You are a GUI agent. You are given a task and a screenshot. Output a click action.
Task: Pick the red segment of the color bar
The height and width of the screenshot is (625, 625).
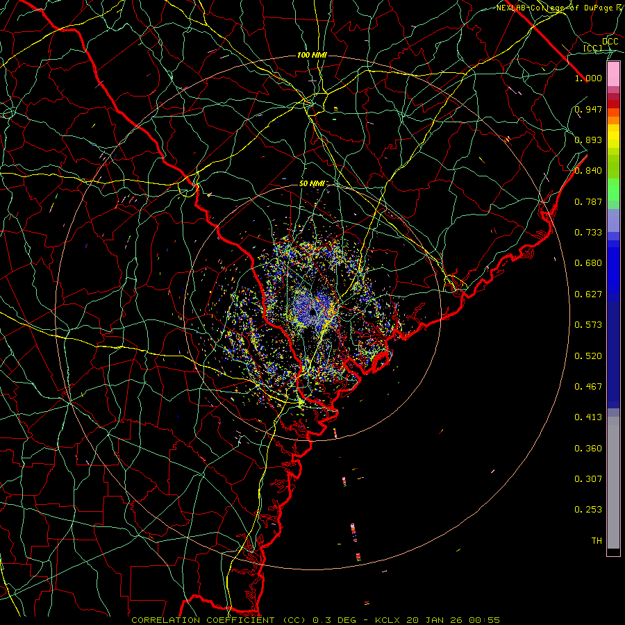pyautogui.click(x=613, y=104)
